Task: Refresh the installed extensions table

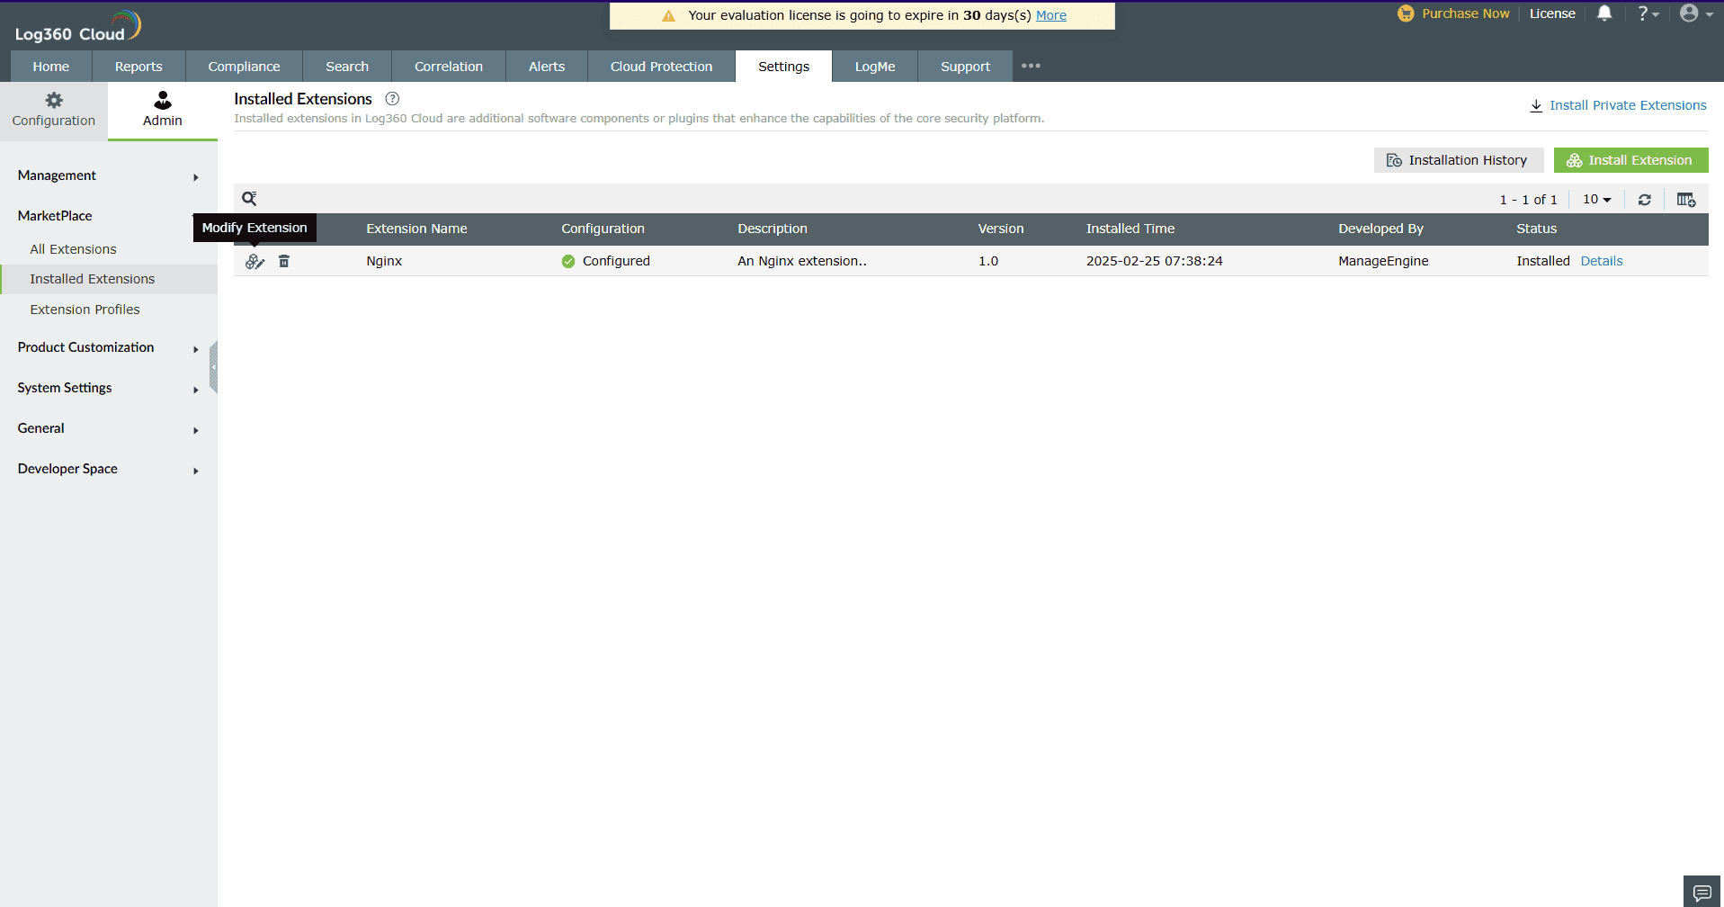Action: (1644, 200)
